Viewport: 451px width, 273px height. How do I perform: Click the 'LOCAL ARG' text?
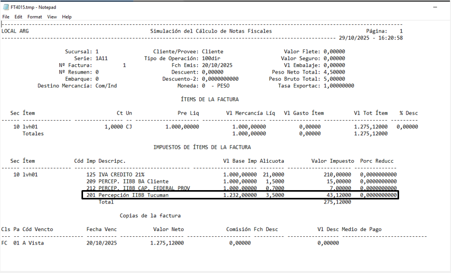(15, 31)
